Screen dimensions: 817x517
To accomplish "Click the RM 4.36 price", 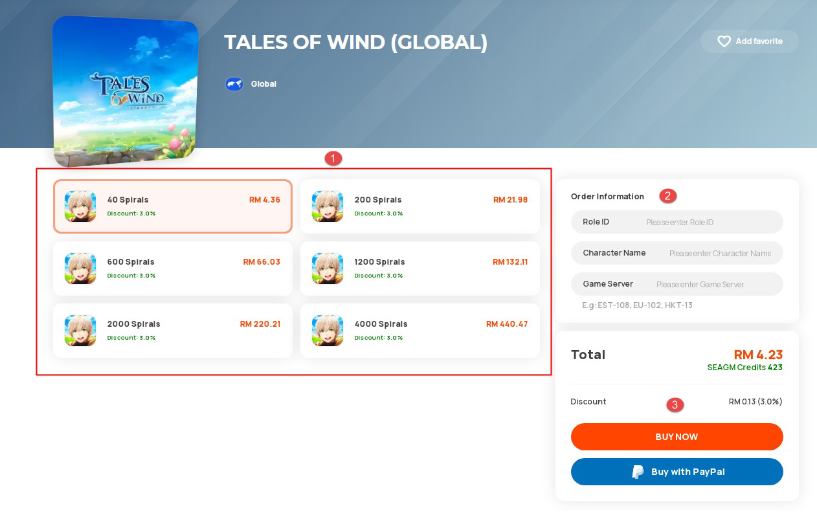I will coord(265,200).
